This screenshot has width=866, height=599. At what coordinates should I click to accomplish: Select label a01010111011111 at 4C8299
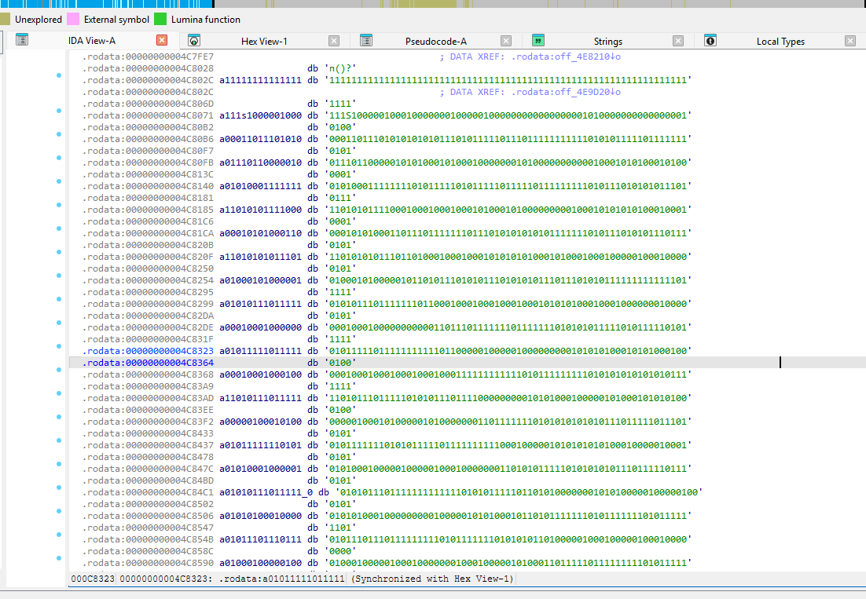[261, 304]
